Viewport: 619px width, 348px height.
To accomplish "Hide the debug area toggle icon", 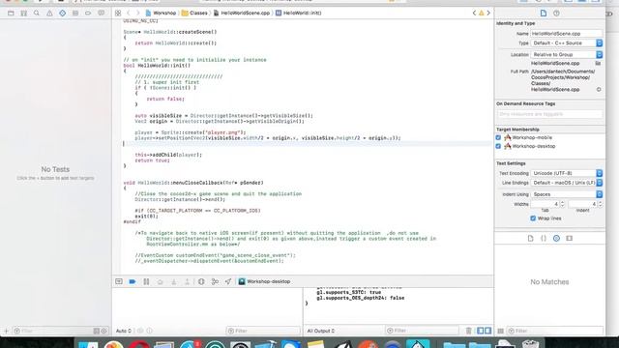I will (x=118, y=281).
